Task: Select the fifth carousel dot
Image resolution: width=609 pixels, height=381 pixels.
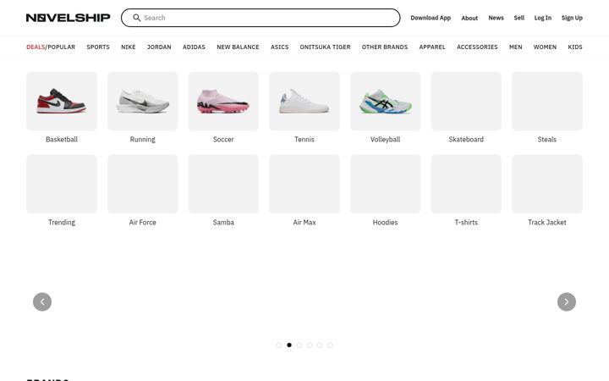Action: (319, 345)
